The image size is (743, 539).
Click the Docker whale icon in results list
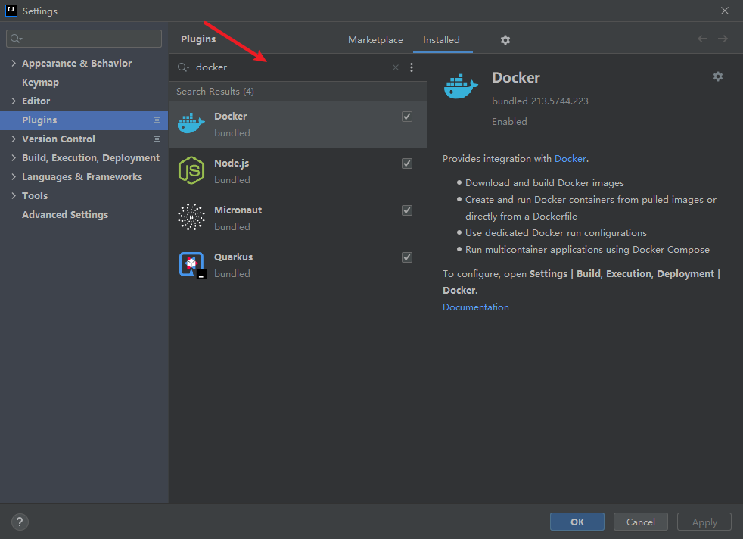[191, 123]
